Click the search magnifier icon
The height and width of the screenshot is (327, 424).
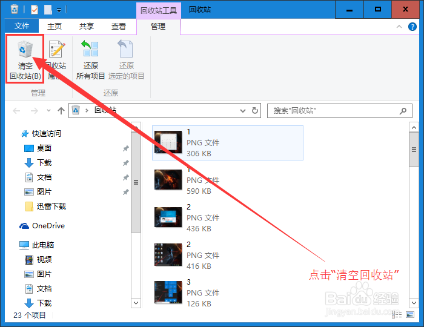403,111
